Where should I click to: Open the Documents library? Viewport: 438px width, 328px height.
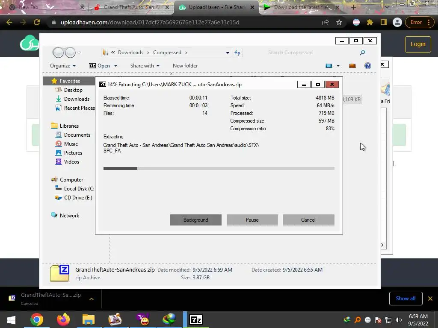(x=77, y=135)
